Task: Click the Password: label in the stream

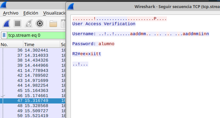Action: point(84,44)
